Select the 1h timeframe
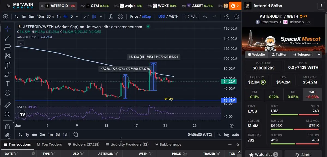The width and height of the screenshot is (327, 157). point(59,17)
